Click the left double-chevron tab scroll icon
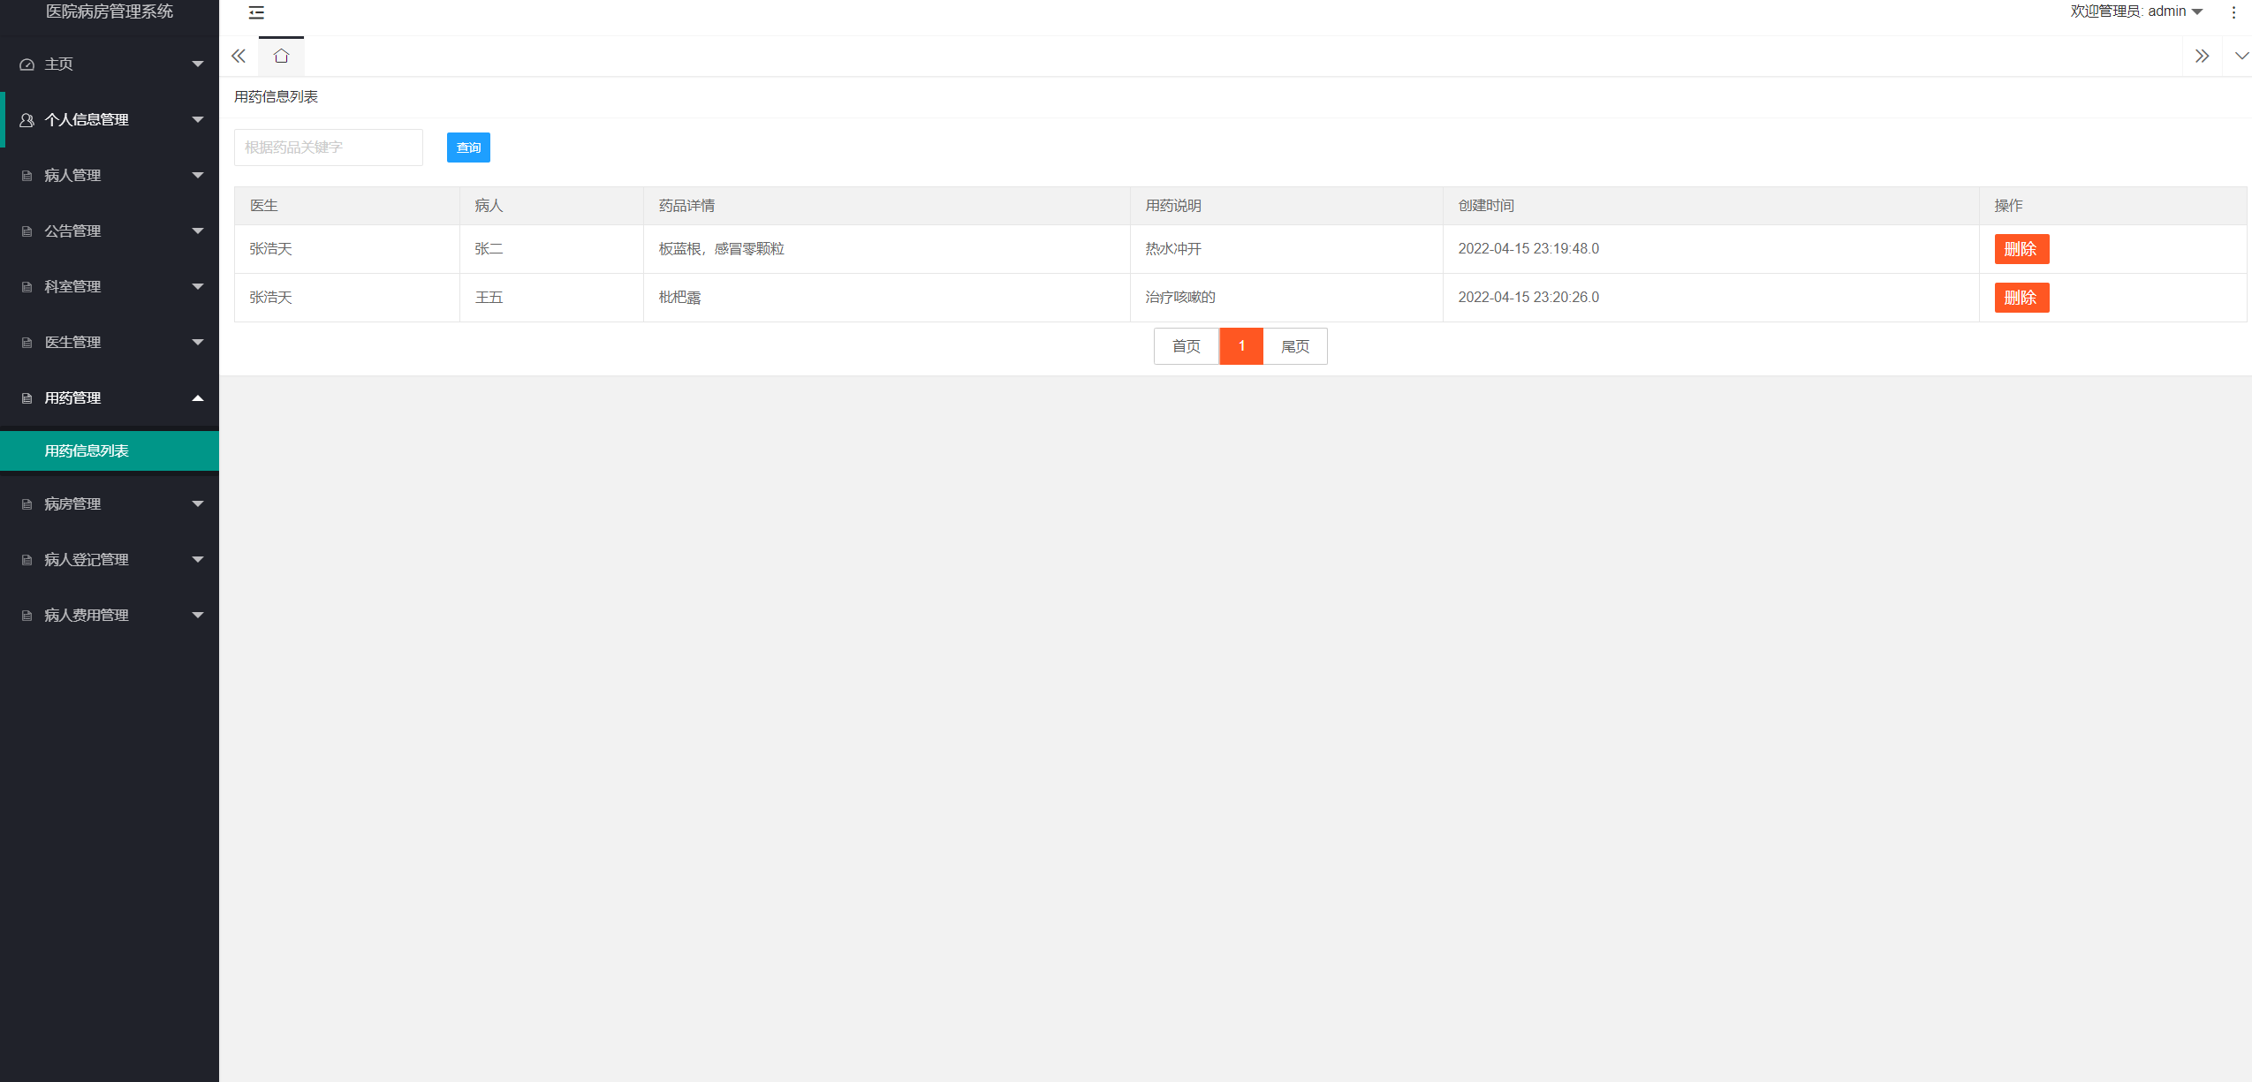Screen dimensions: 2252x1082 239,57
